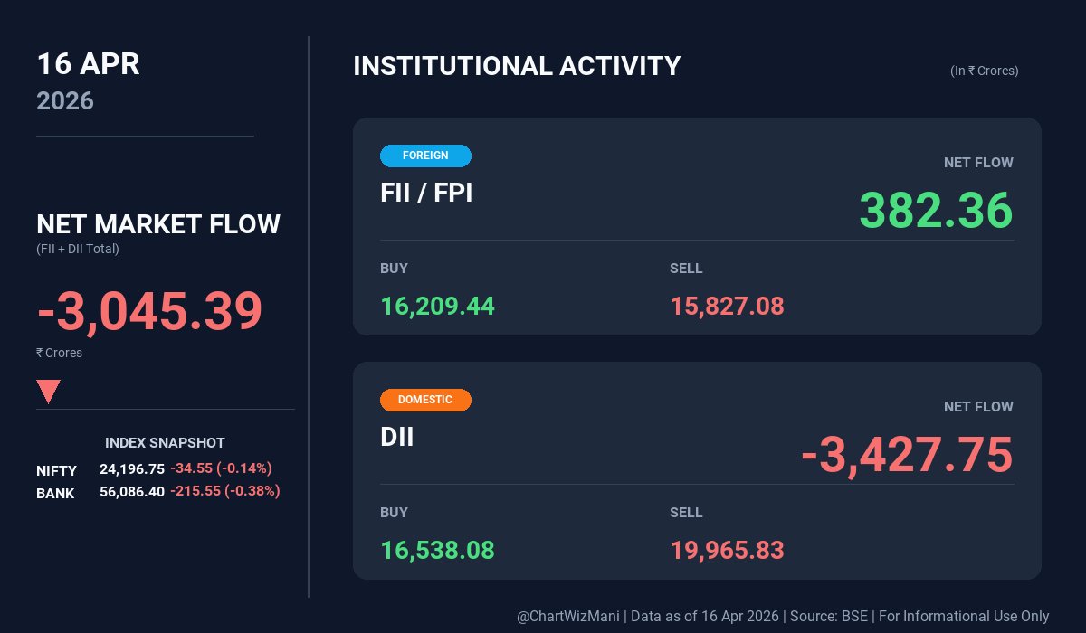This screenshot has height=633, width=1086.
Task: Click the net market flow figure -3,045.39
Action: tap(149, 310)
